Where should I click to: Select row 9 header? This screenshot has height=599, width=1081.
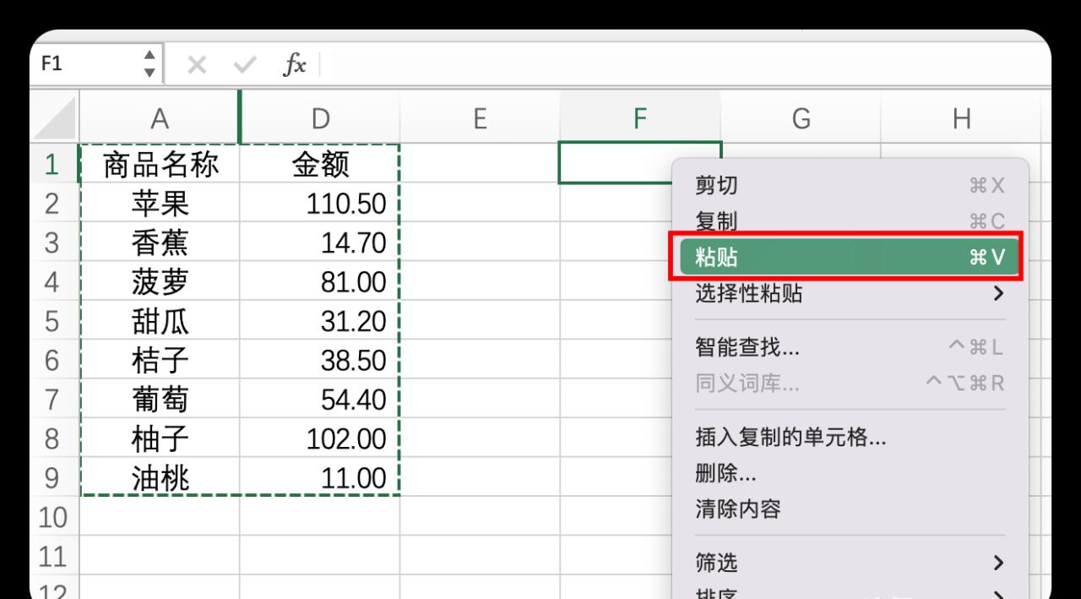[x=52, y=478]
